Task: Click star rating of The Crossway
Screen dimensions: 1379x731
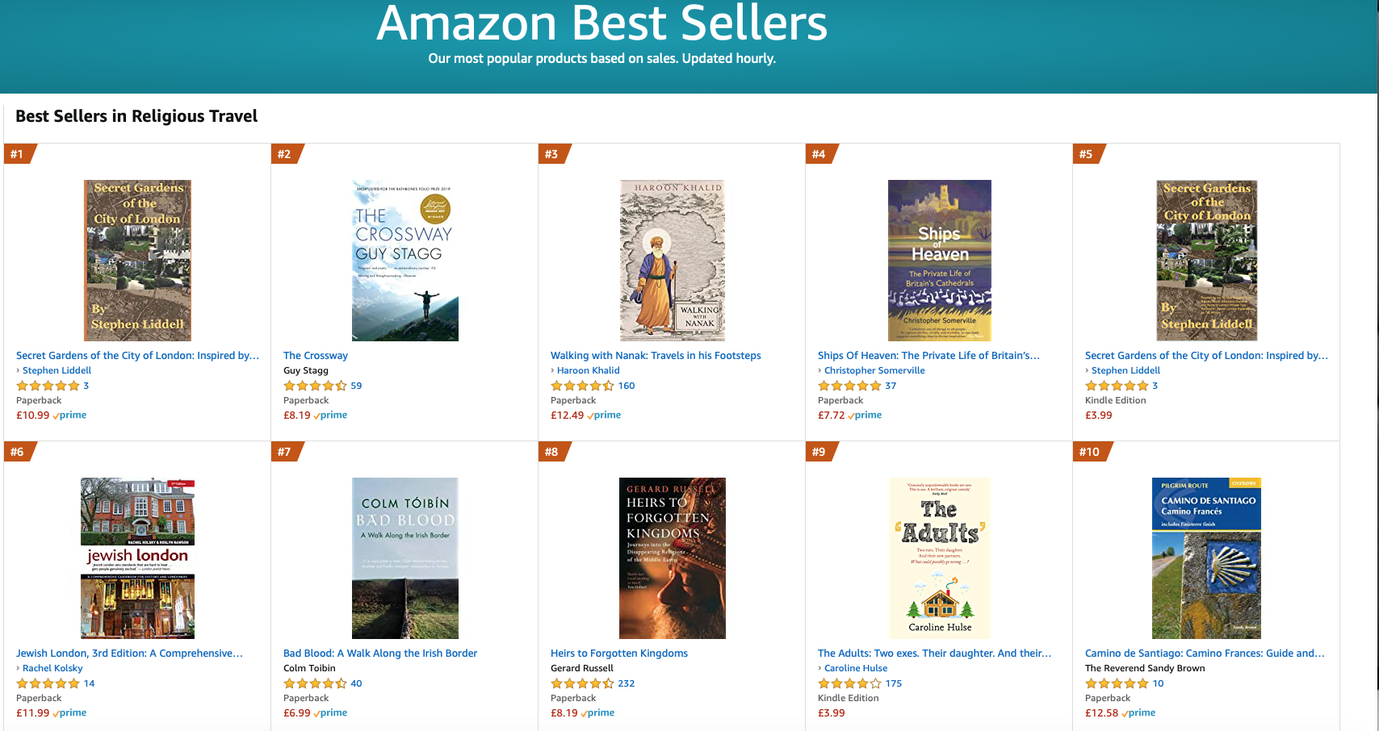Action: tap(315, 386)
